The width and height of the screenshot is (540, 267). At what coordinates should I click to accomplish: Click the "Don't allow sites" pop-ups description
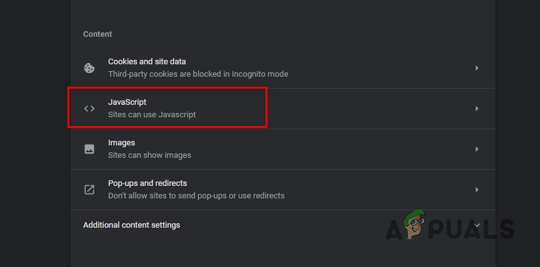click(196, 196)
